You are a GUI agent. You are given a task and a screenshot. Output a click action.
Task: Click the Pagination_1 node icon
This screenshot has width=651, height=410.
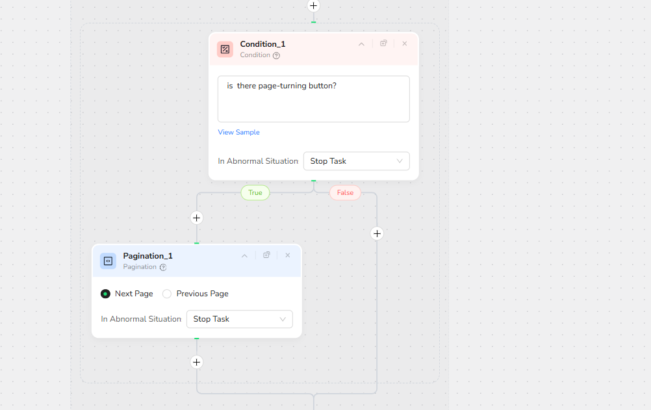108,261
